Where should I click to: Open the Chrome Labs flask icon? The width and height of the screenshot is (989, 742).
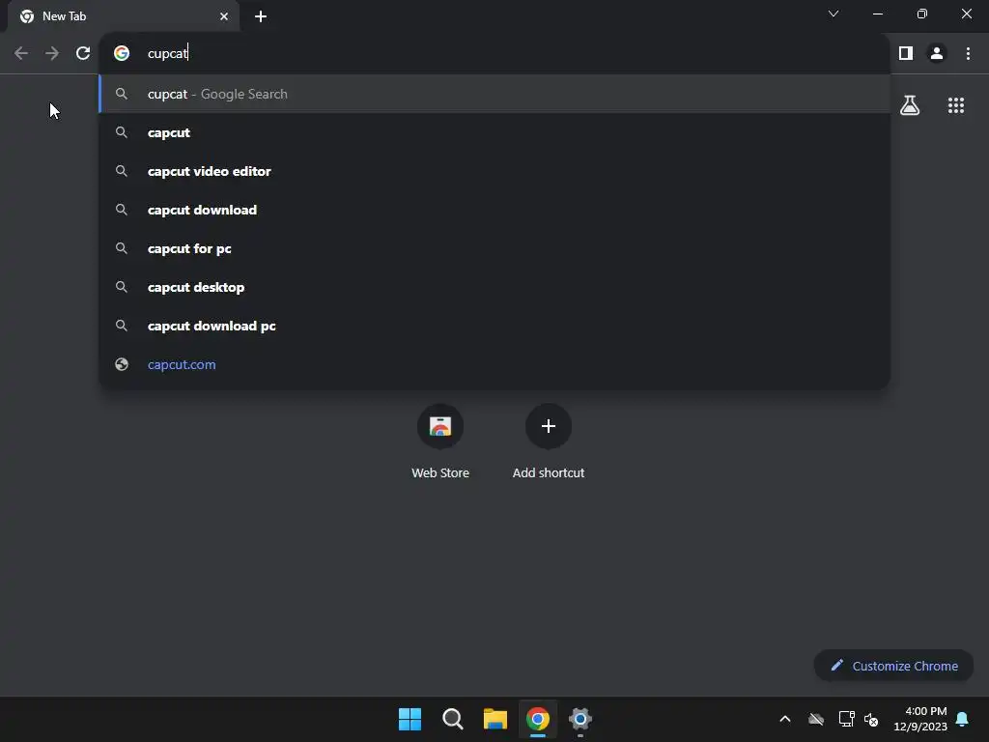pos(910,105)
